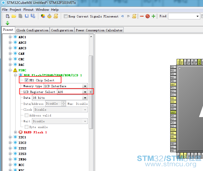Select the Pinout tab
This screenshot has height=171, width=203.
8,30
